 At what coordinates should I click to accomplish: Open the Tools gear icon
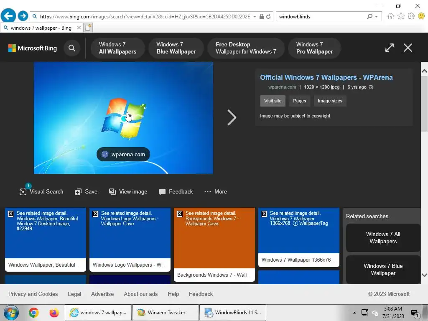pos(411,16)
